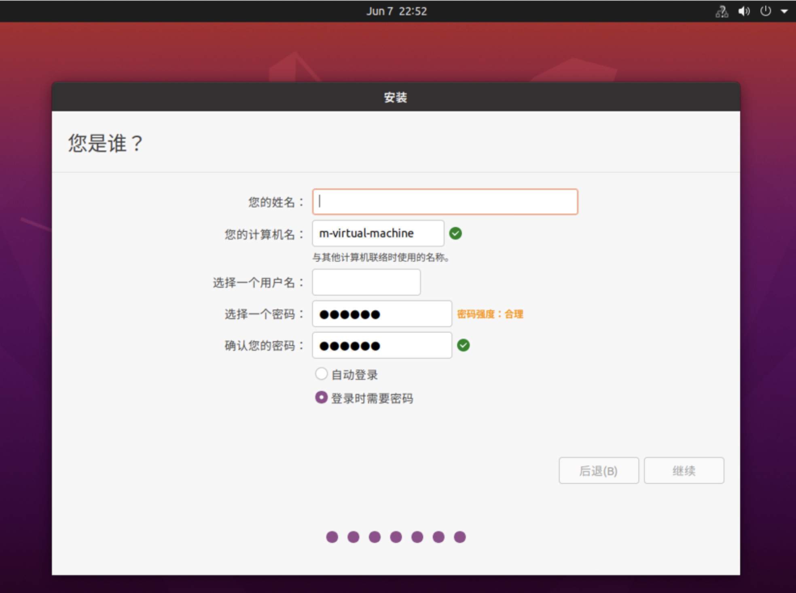Click green checkmark beside confirm password
This screenshot has height=593, width=796.
(463, 345)
